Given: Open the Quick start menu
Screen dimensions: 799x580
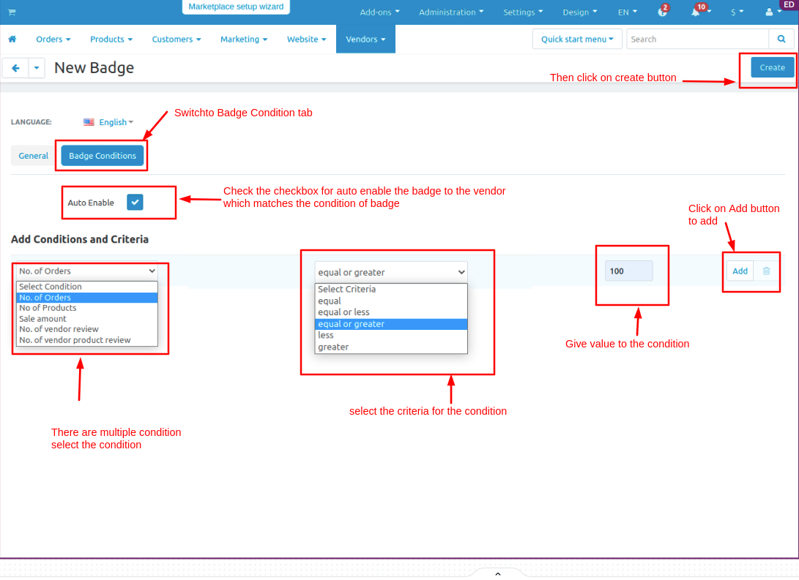Looking at the screenshot, I should (577, 39).
